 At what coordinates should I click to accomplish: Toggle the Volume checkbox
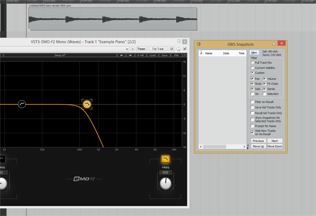click(x=269, y=79)
